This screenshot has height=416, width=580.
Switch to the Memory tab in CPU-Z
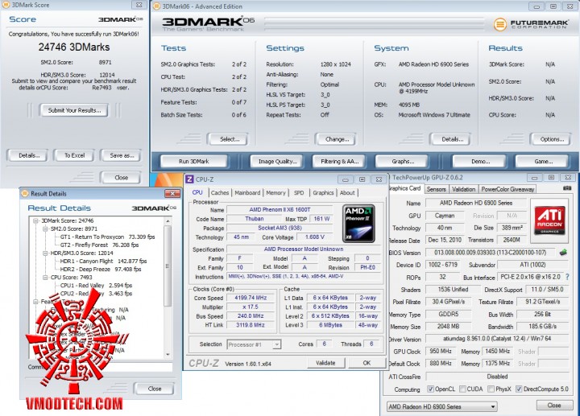click(x=275, y=192)
